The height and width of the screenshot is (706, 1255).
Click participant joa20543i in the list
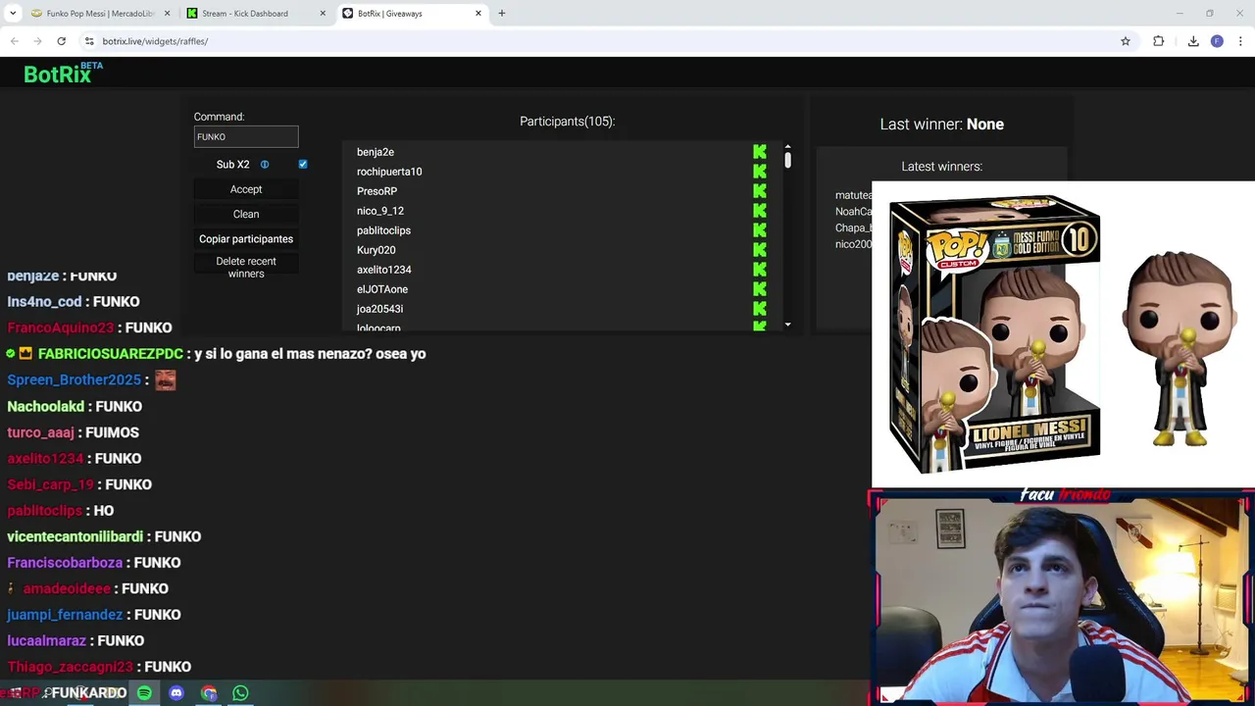click(379, 309)
